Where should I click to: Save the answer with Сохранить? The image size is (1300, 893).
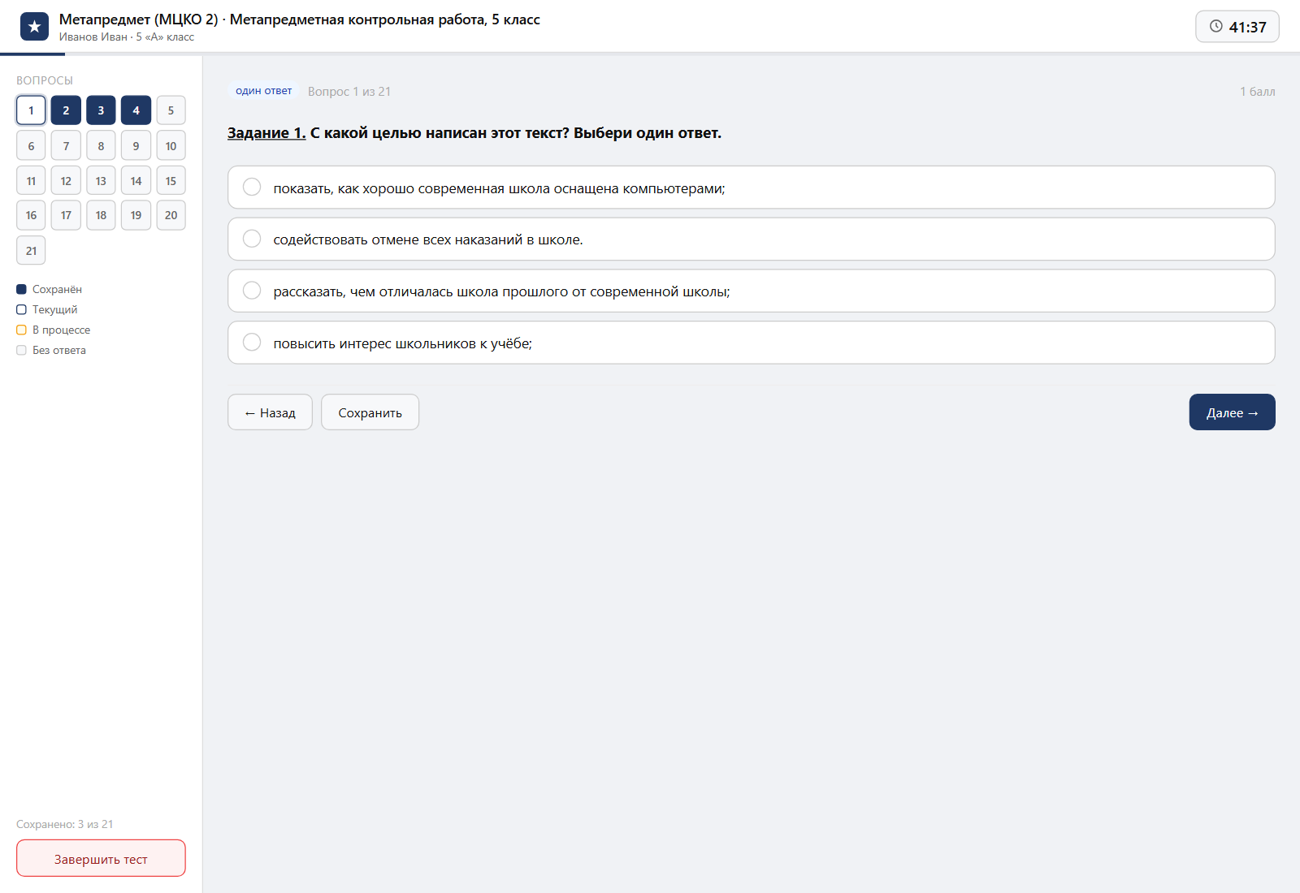pos(370,412)
